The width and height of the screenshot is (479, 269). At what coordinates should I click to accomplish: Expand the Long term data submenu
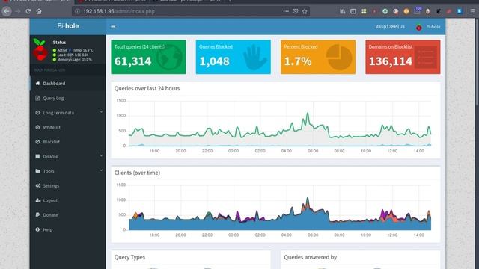(68, 113)
